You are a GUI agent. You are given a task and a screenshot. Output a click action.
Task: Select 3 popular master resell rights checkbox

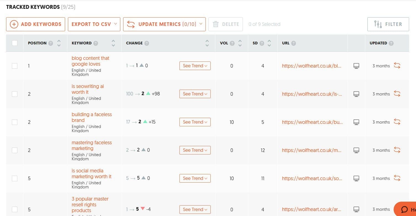point(15,209)
